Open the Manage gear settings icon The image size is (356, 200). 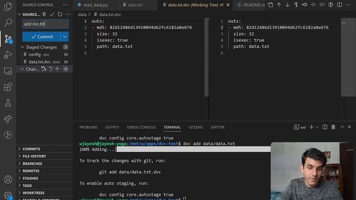pyautogui.click(x=8, y=195)
